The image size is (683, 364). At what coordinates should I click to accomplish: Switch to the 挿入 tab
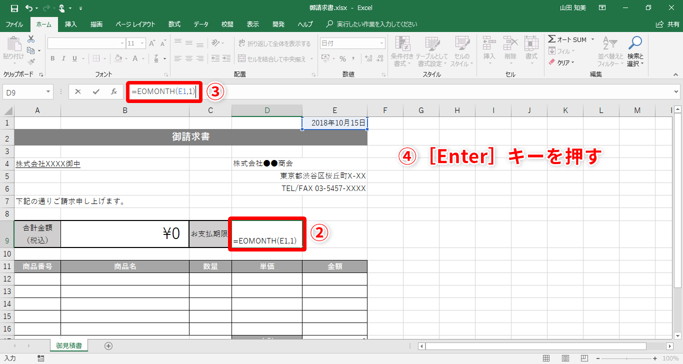point(71,24)
